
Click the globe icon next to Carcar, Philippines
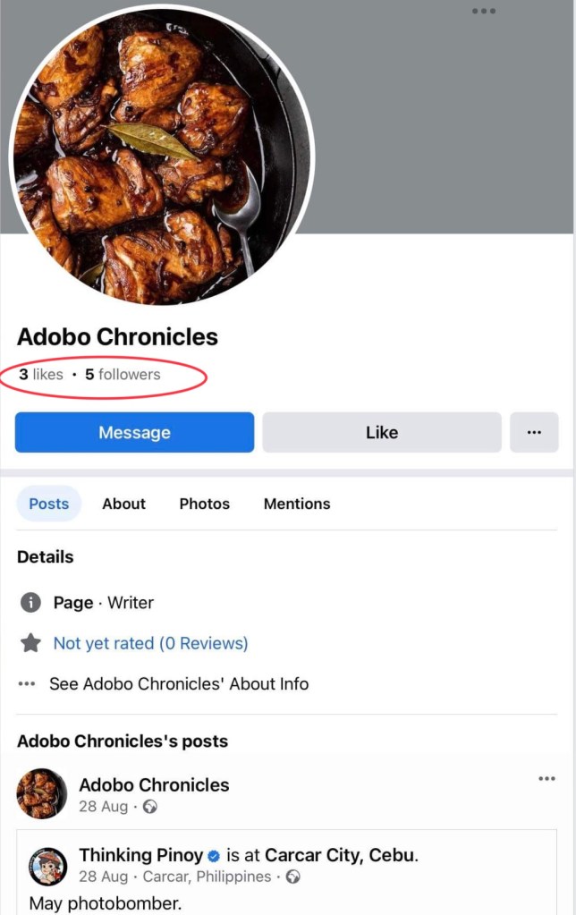(293, 877)
